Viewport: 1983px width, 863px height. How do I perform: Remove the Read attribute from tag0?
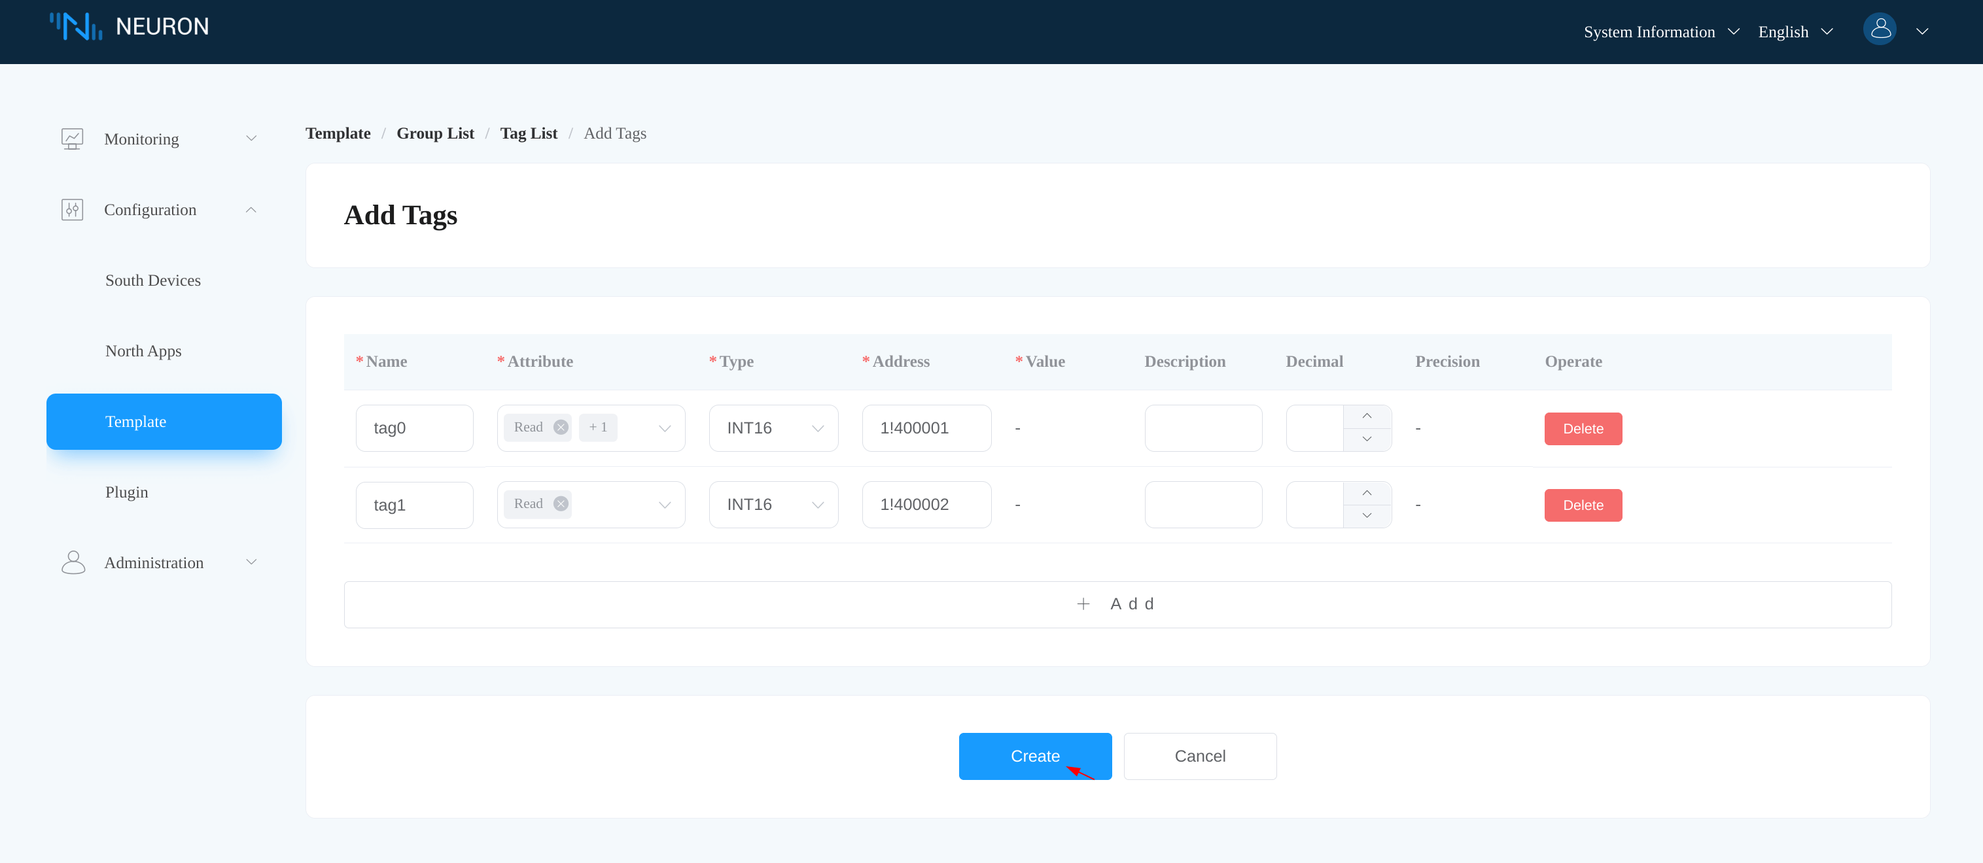click(561, 427)
